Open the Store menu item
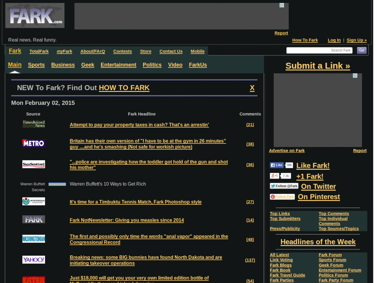This screenshot has height=283, width=377. [146, 51]
